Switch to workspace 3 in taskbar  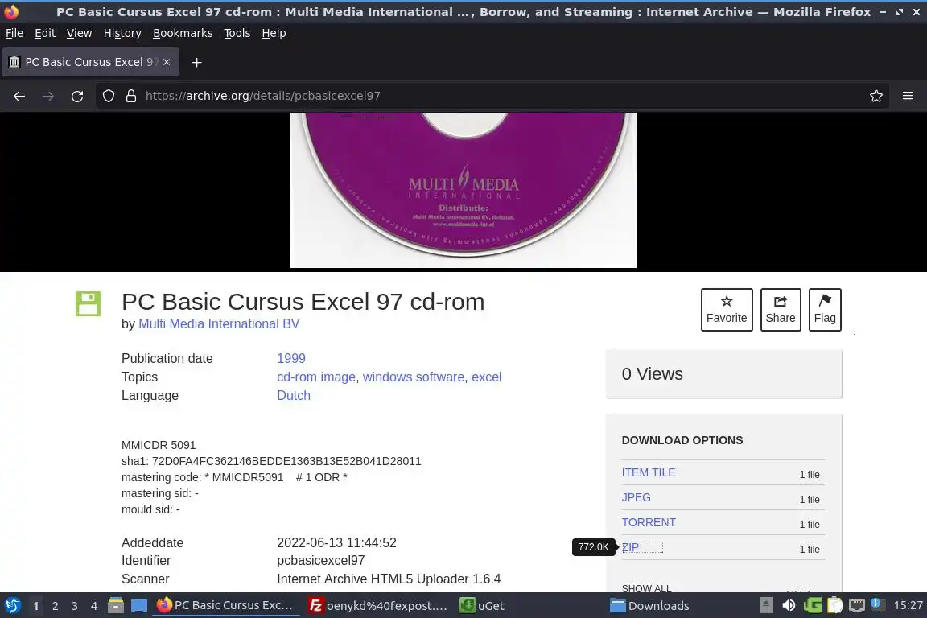75,606
